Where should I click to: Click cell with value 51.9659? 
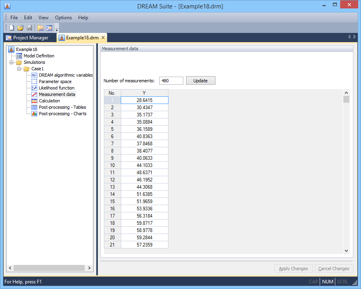click(144, 201)
